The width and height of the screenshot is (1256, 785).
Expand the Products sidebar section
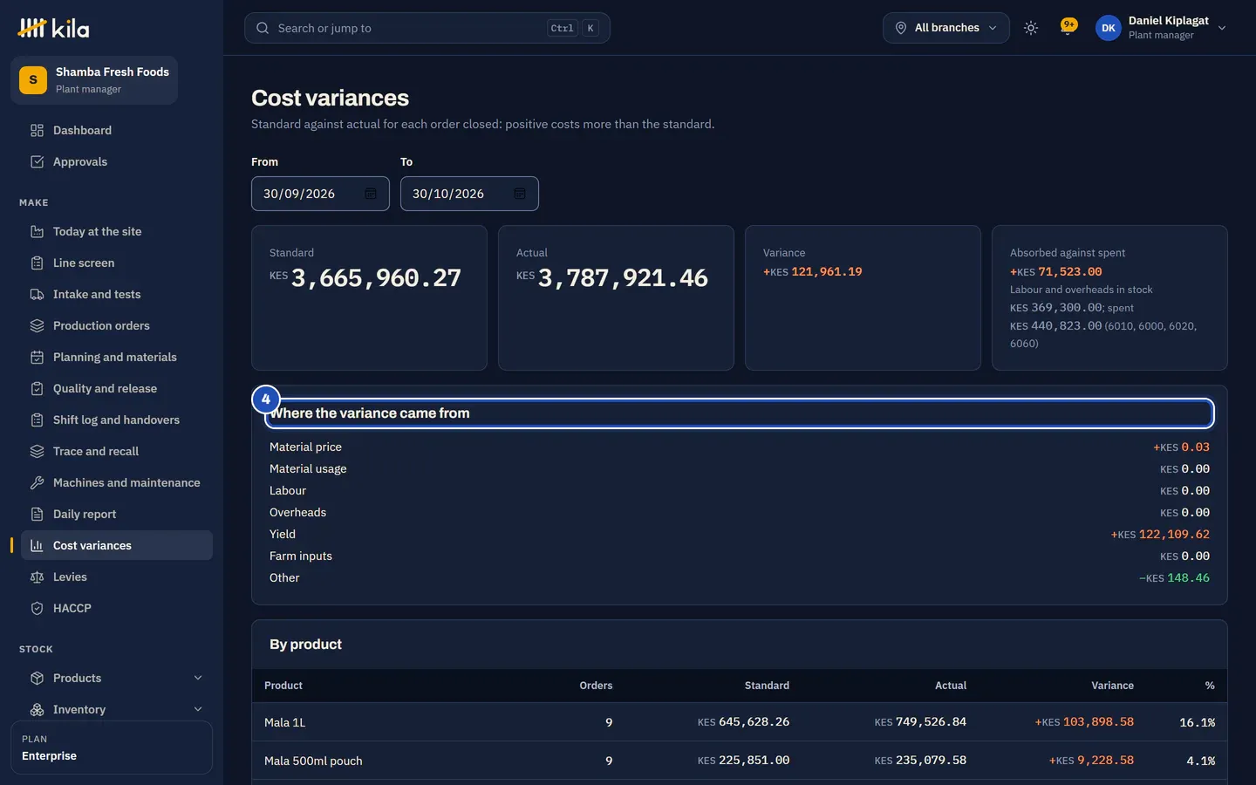pyautogui.click(x=117, y=678)
